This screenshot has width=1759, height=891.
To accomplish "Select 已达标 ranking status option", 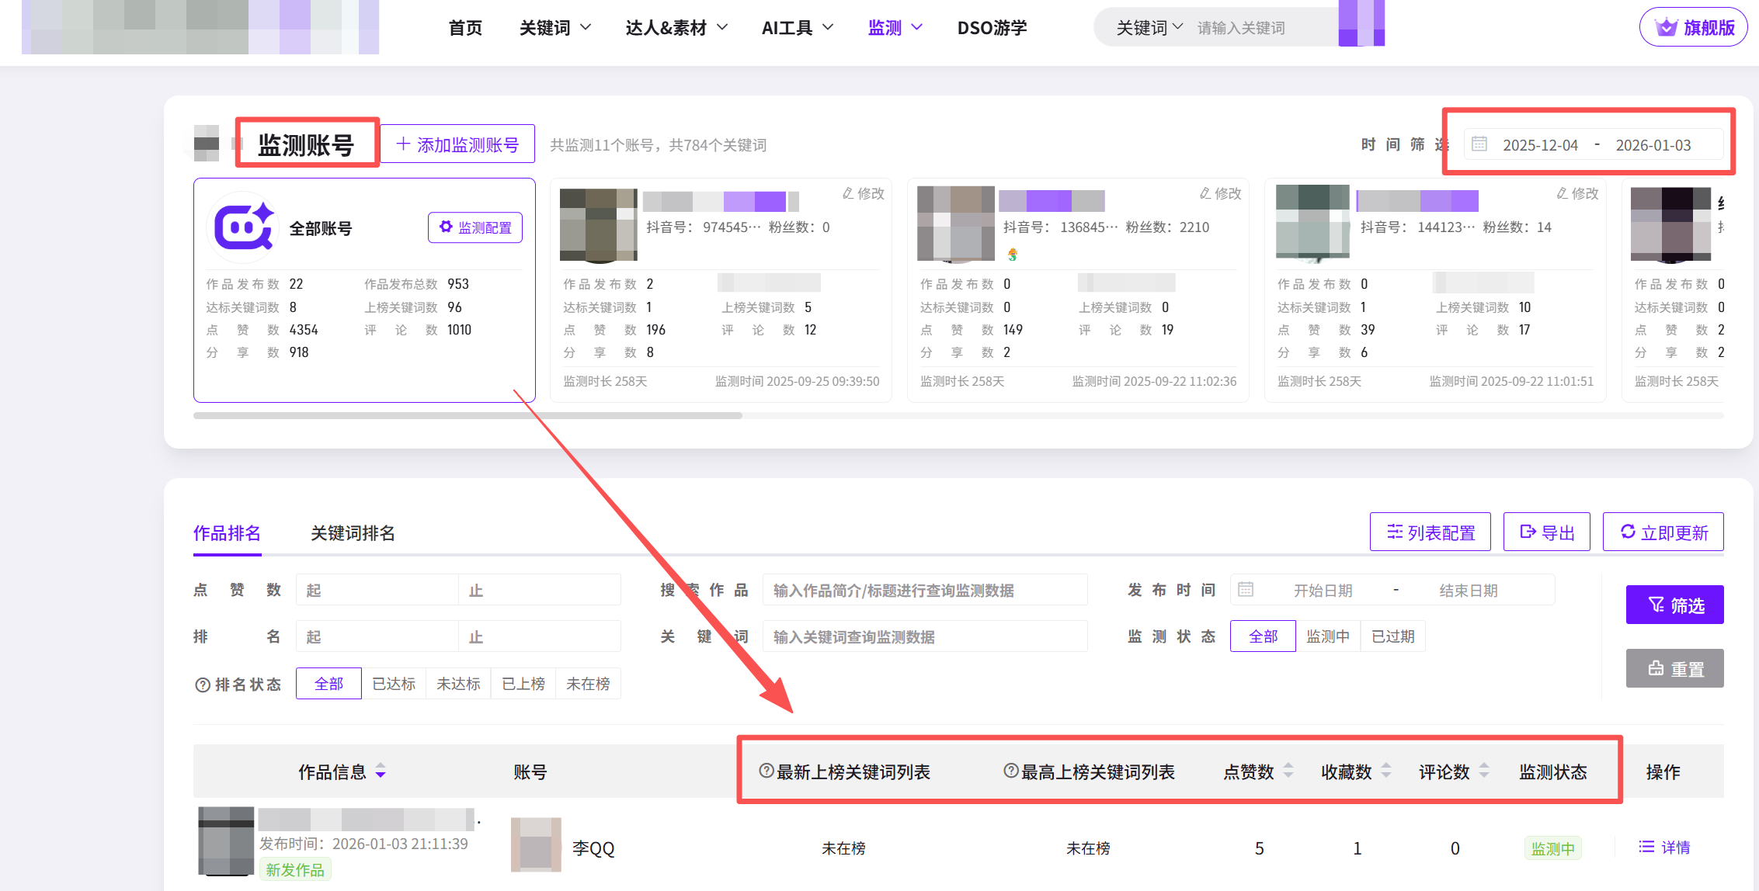I will click(x=394, y=684).
